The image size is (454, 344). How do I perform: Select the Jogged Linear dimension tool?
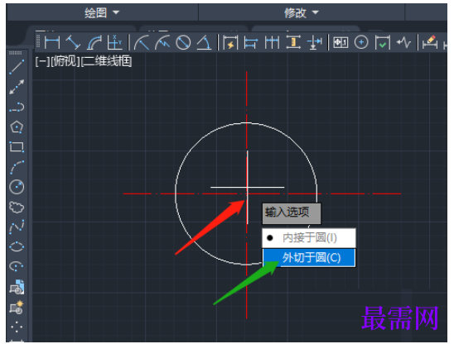403,42
